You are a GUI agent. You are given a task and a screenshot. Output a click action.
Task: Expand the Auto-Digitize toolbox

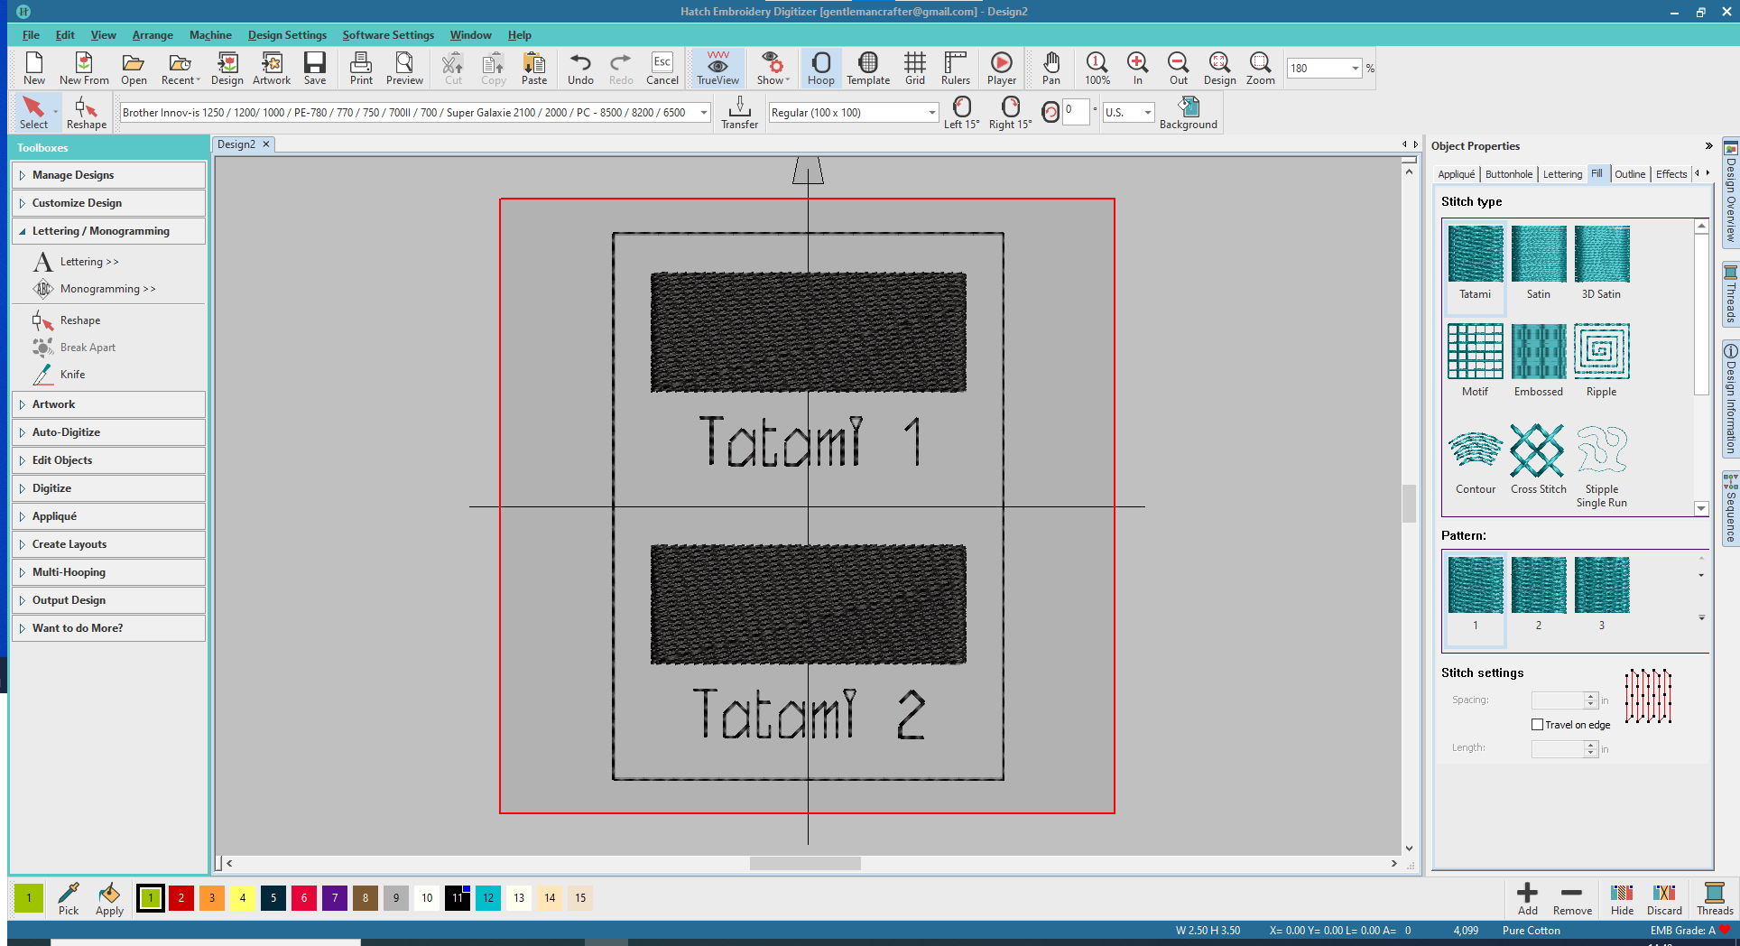click(x=66, y=432)
